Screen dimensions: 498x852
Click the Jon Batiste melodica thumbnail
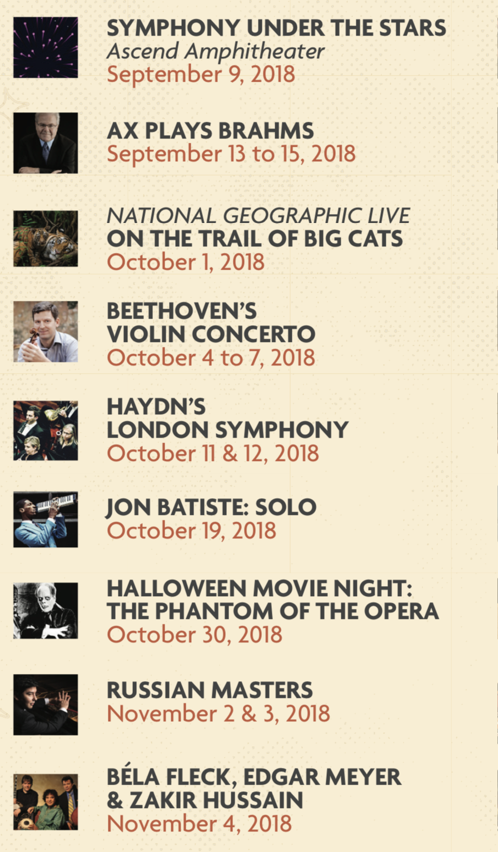[46, 519]
